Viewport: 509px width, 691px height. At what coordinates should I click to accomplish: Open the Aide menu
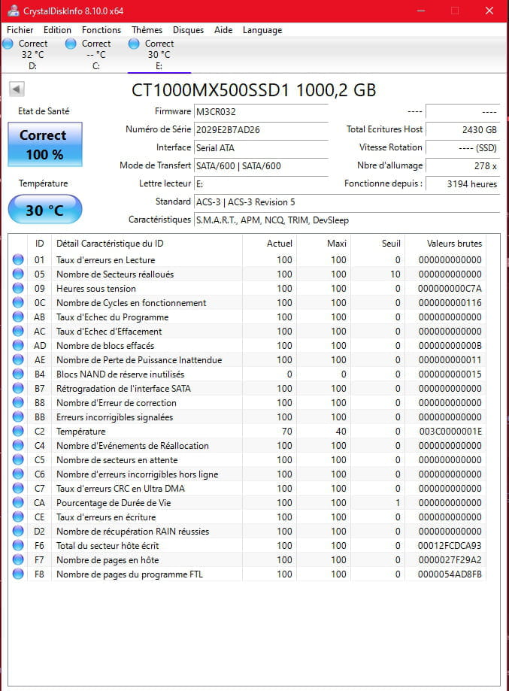click(223, 30)
